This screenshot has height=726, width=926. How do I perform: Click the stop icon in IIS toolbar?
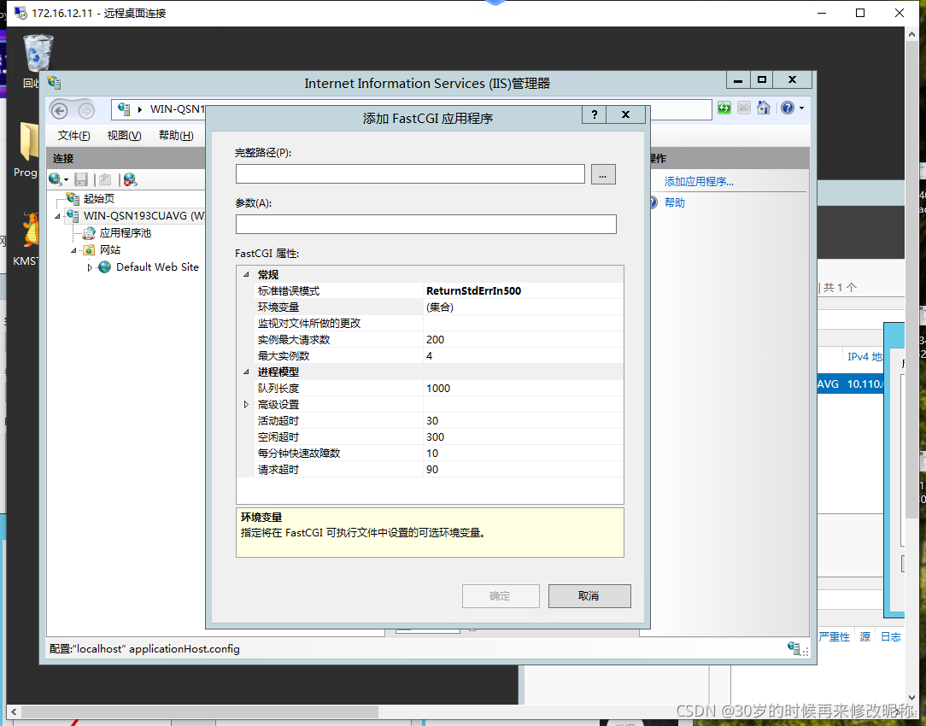pos(744,108)
